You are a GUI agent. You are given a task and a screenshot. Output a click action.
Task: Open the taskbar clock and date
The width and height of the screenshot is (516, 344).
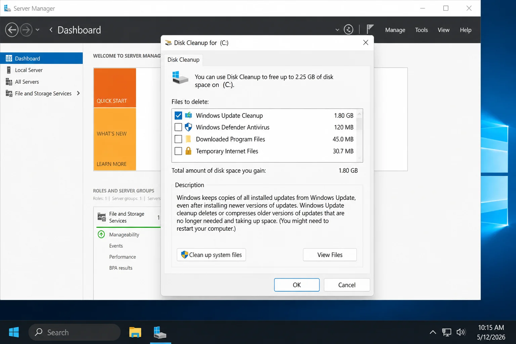pyautogui.click(x=491, y=332)
